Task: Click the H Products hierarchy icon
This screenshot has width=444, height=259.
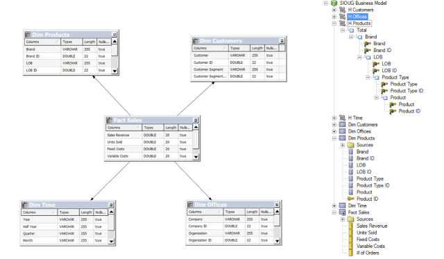Action: 342,23
